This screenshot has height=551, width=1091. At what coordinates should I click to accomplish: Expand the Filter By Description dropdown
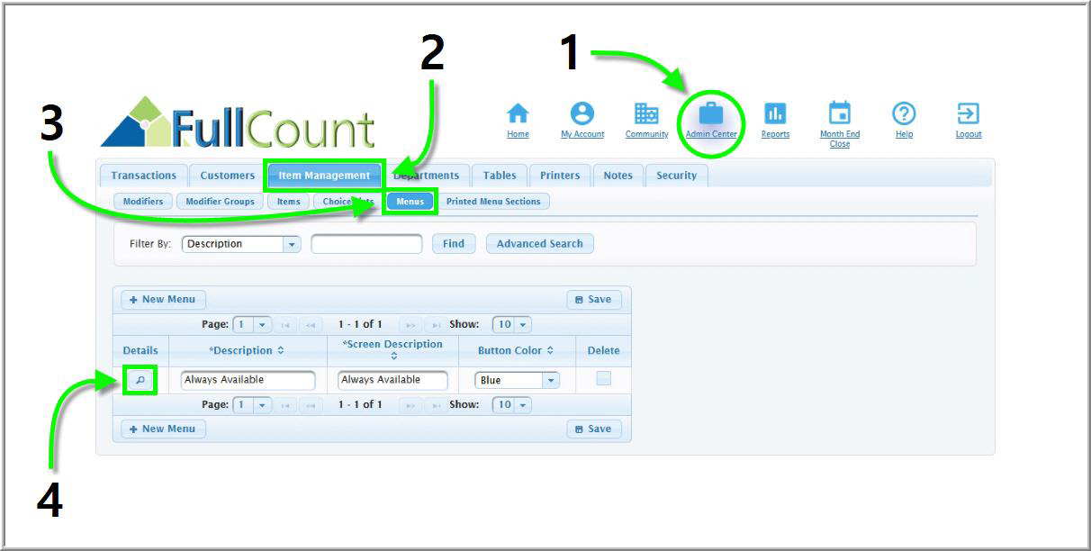coord(291,244)
